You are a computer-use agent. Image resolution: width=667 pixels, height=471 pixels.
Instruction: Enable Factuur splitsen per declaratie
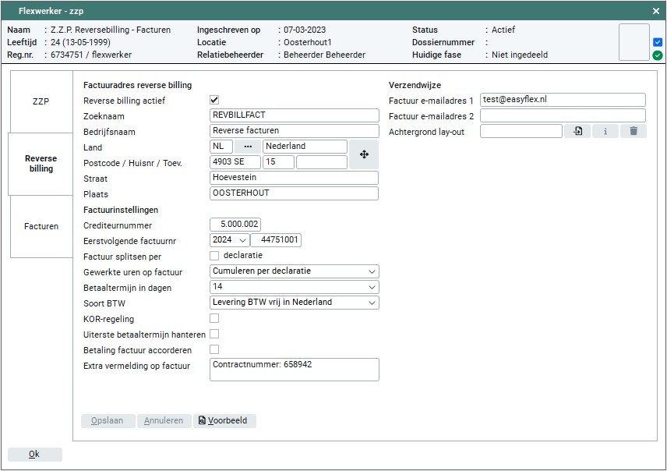[215, 256]
